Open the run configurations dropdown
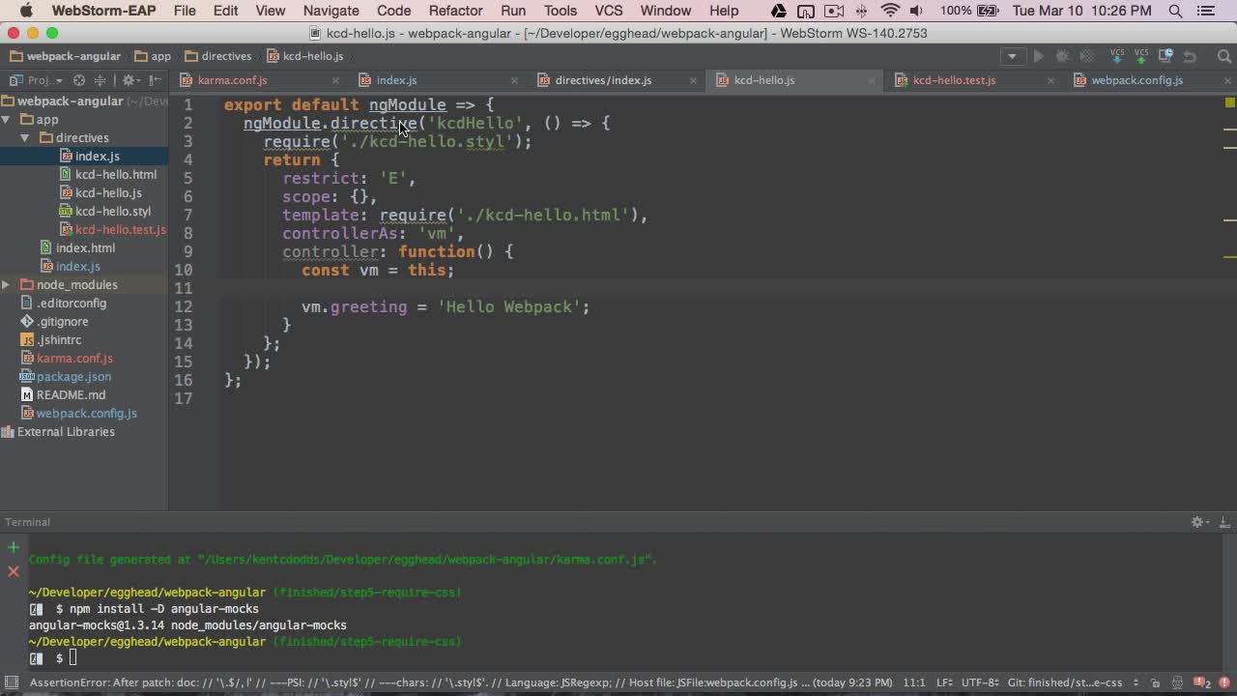1237x696 pixels. click(x=1012, y=56)
